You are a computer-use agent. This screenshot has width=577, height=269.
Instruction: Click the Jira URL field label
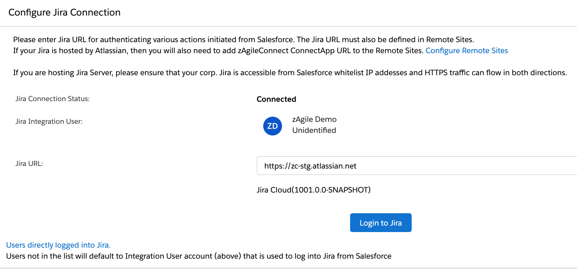click(x=29, y=164)
